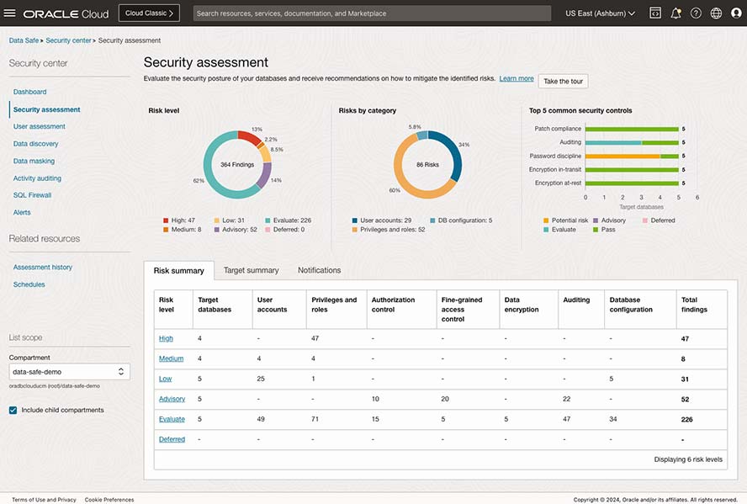
Task: Click the search resources input field
Action: point(372,13)
